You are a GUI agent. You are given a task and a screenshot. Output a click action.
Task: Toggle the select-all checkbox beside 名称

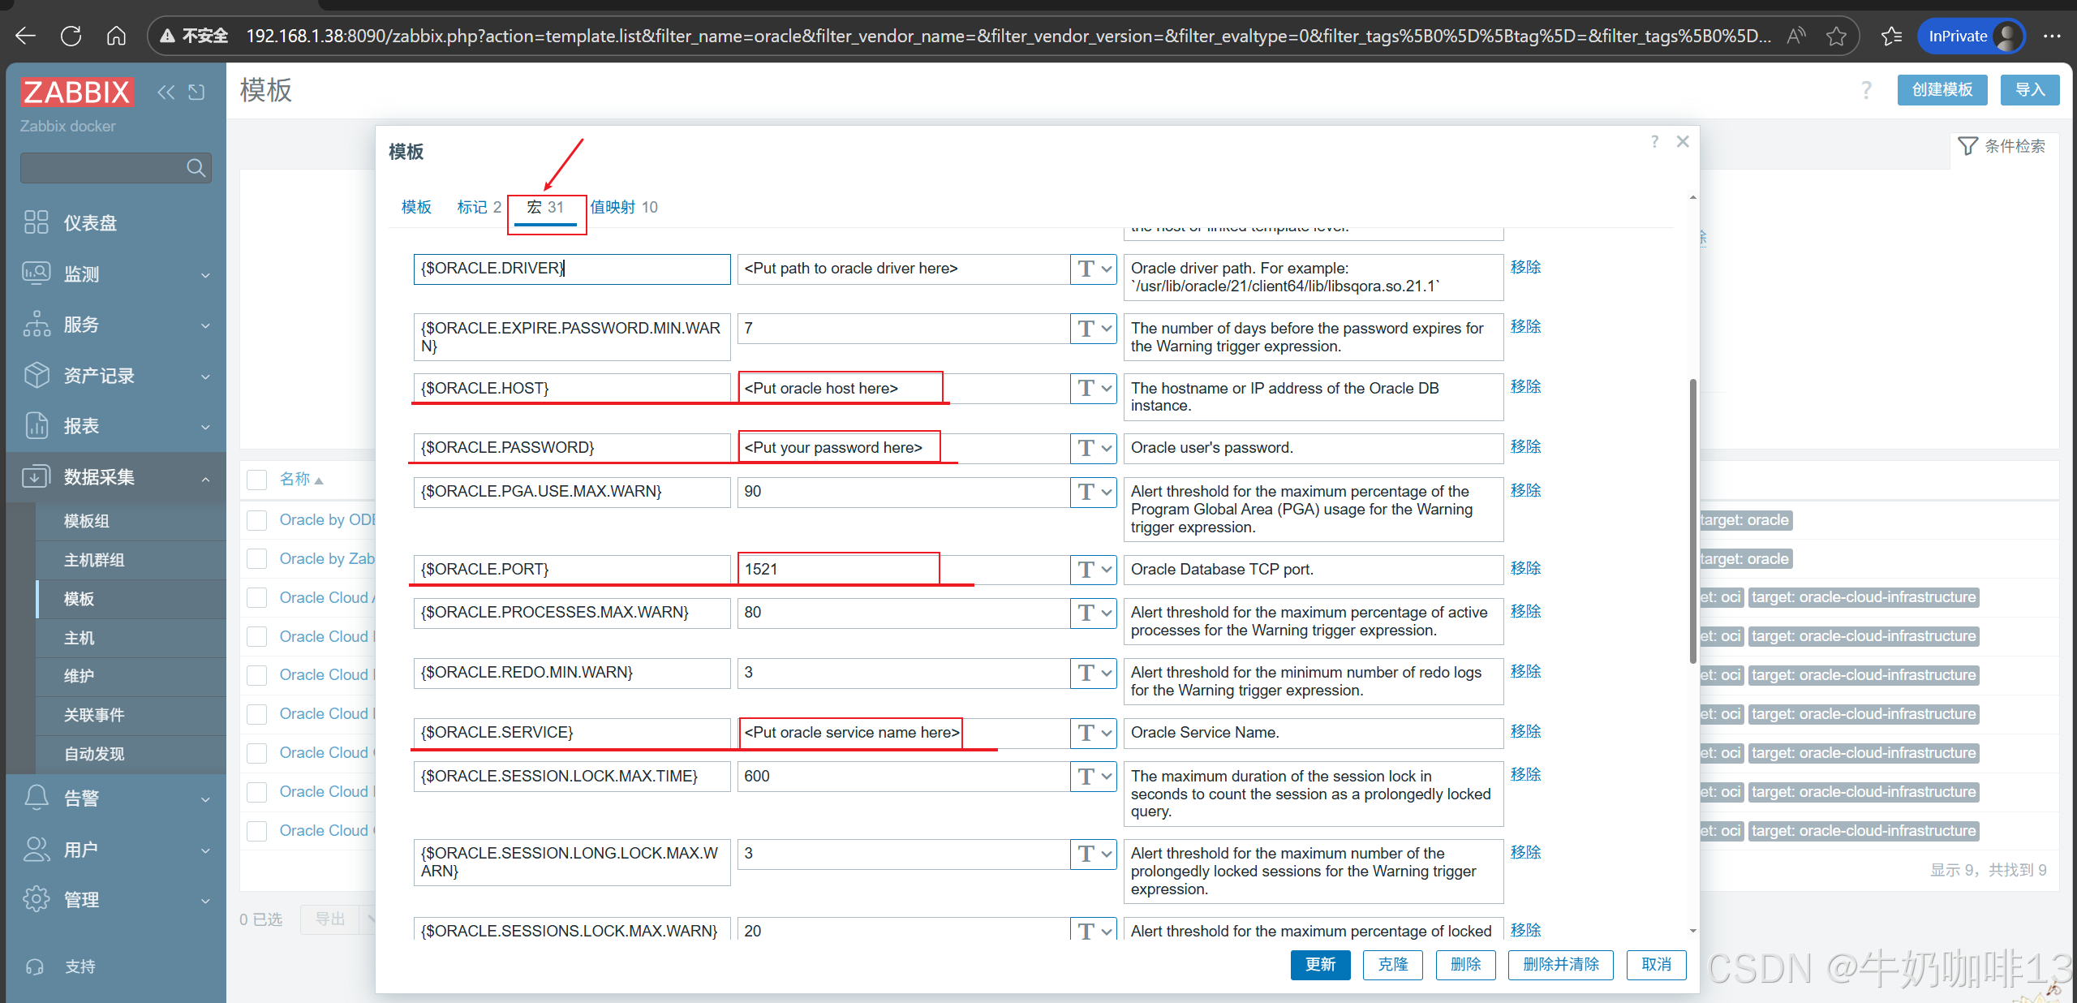pos(257,480)
